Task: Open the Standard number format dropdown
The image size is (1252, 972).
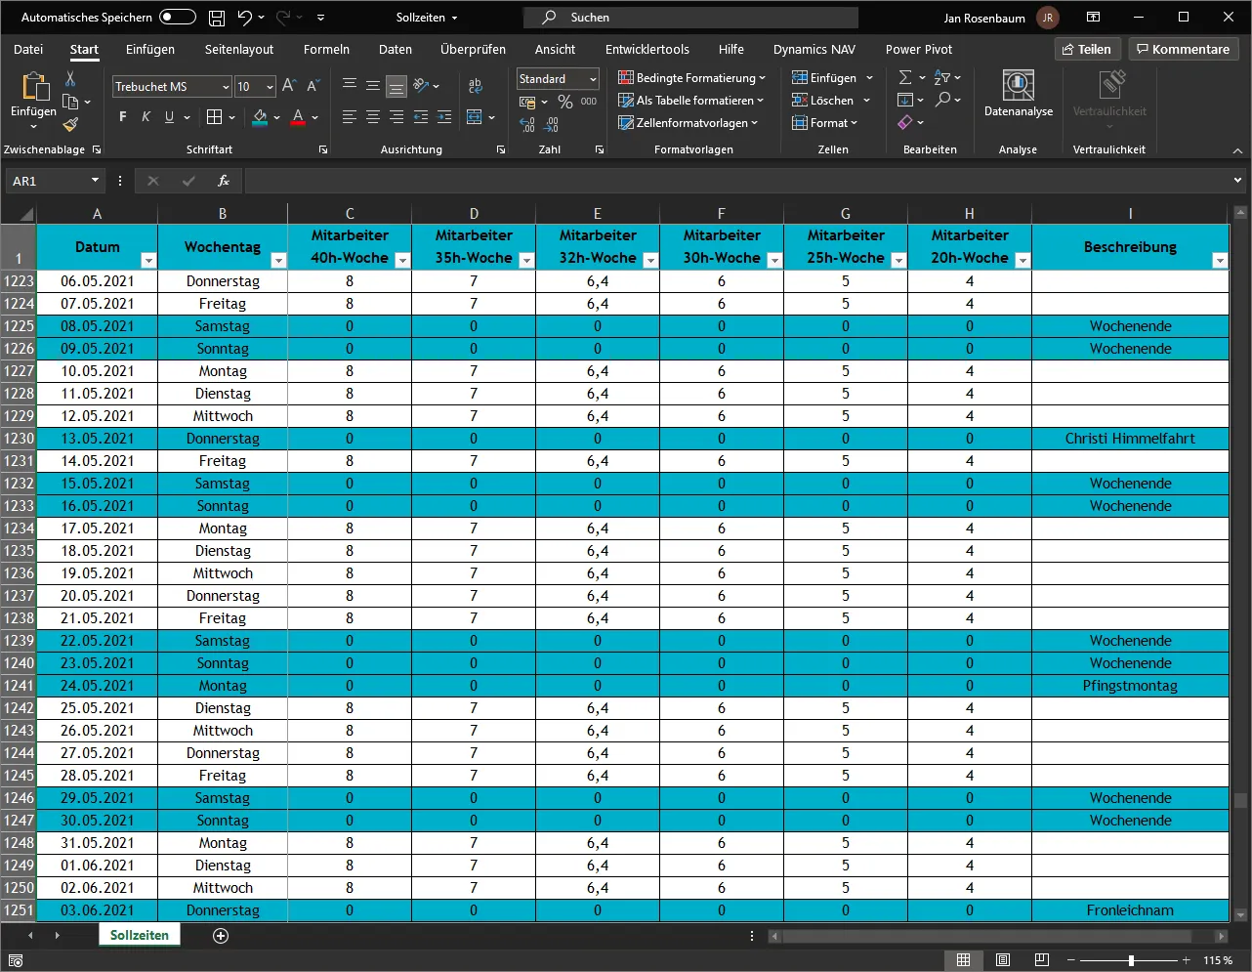Action: [x=593, y=79]
